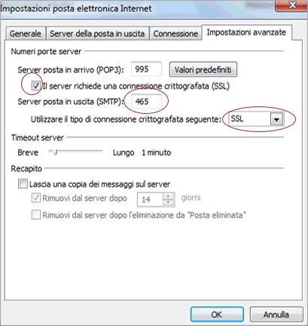This screenshot has height=326, width=308.
Task: Click the days field showing 14
Action: [150, 200]
